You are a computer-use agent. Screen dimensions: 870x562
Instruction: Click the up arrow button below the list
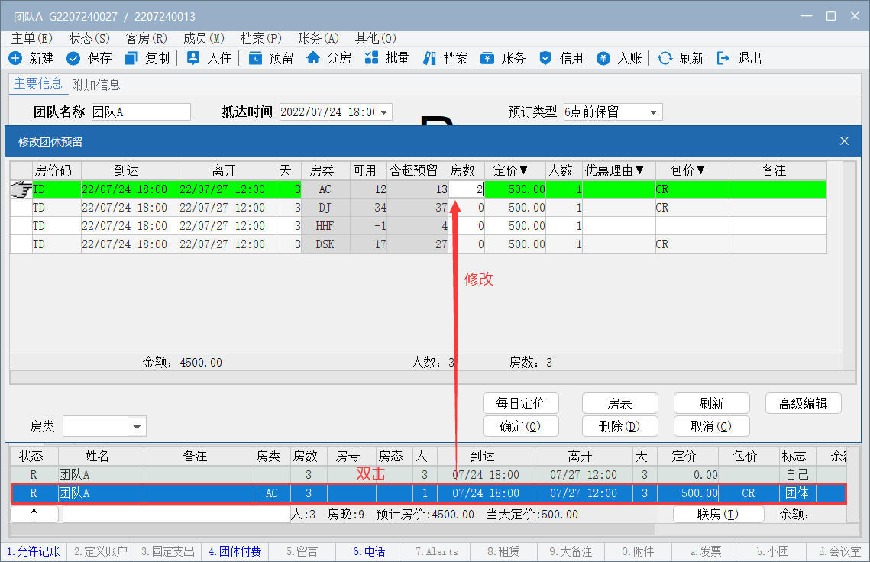[34, 515]
